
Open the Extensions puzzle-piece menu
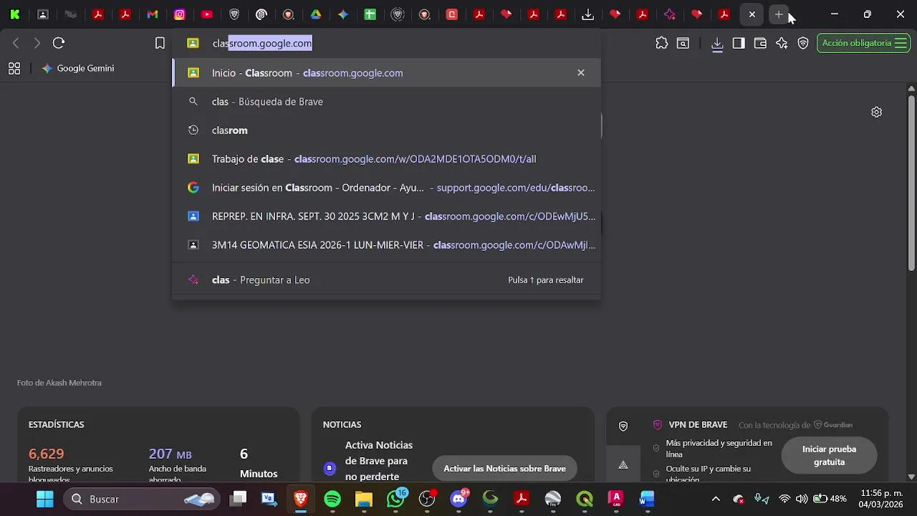click(x=662, y=43)
